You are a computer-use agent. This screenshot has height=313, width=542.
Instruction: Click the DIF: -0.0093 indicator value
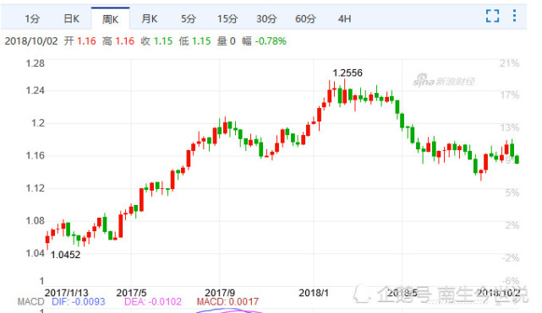tap(78, 302)
